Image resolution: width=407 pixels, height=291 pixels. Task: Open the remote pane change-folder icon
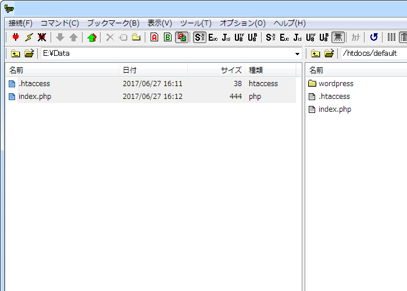coord(329,54)
